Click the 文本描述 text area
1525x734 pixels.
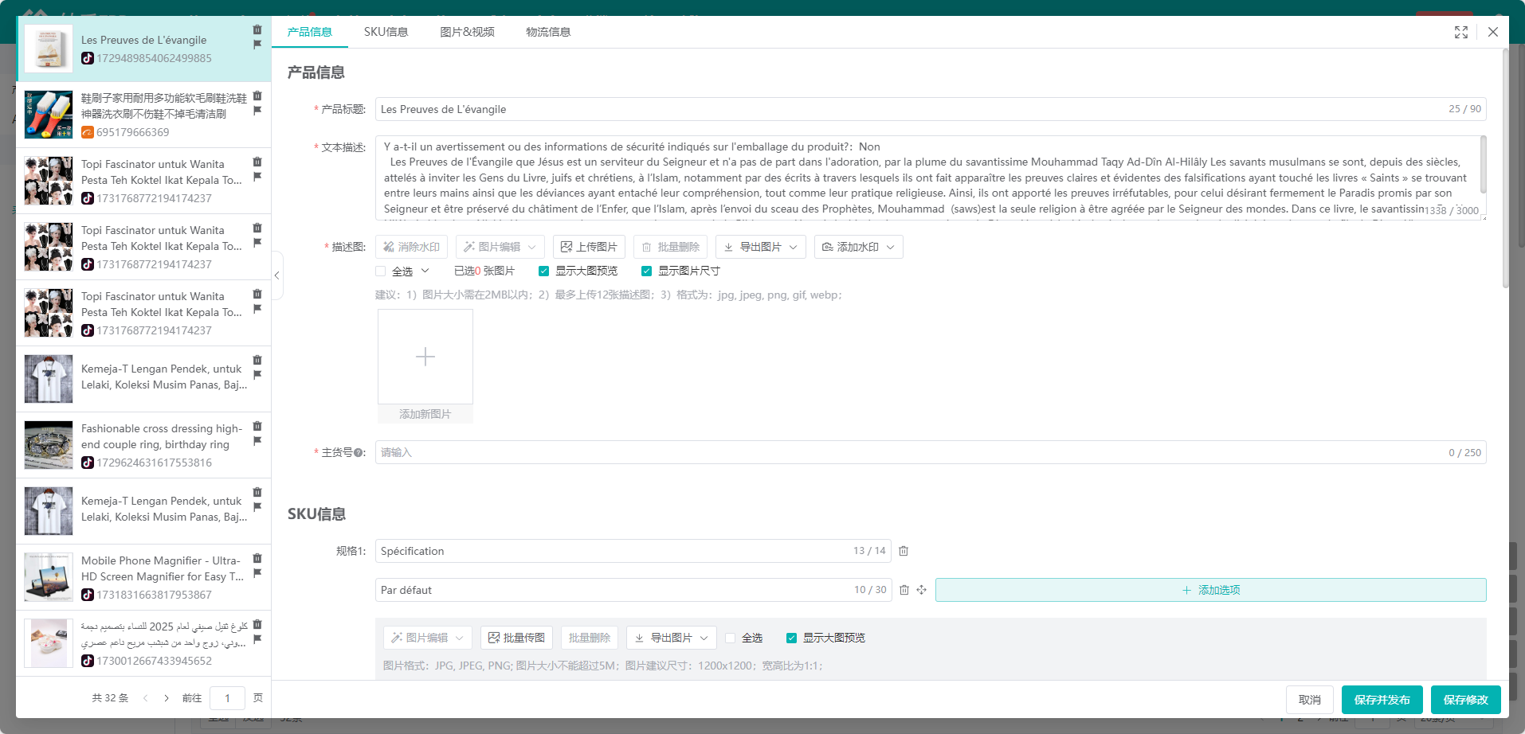click(931, 178)
